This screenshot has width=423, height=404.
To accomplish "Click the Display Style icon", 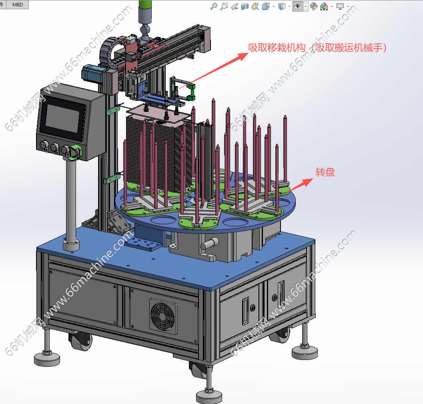I will coord(282,6).
